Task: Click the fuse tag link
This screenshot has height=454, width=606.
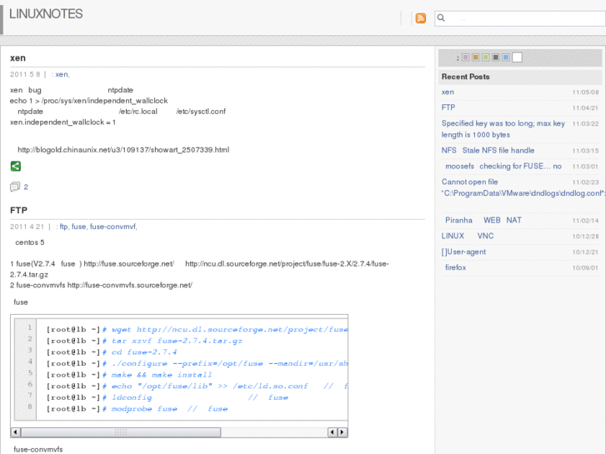Action: pyautogui.click(x=78, y=227)
